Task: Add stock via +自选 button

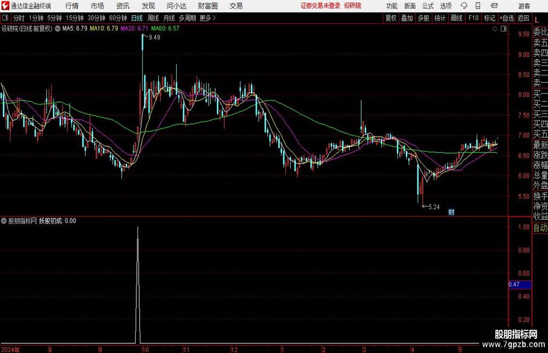Action: tap(507, 18)
